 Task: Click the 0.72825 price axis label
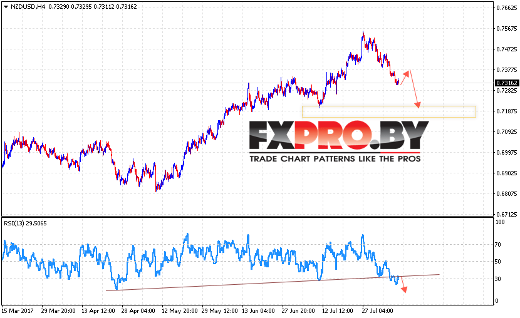506,90
